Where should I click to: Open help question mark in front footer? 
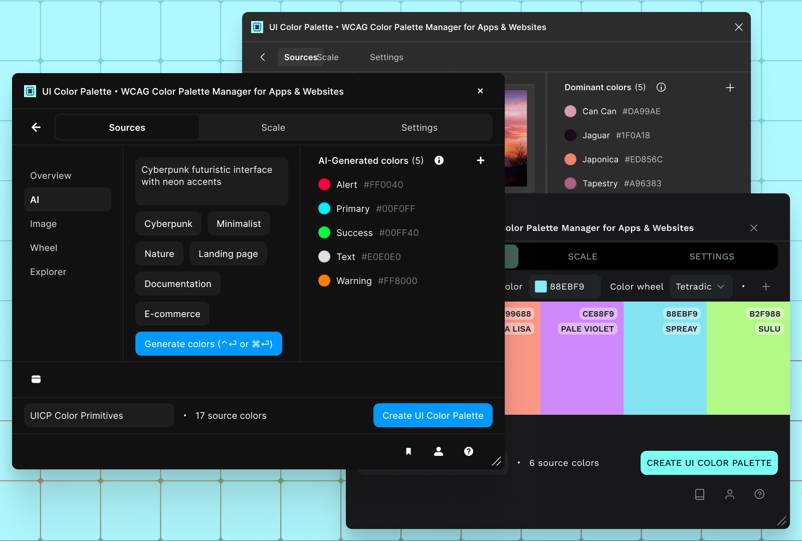point(469,451)
